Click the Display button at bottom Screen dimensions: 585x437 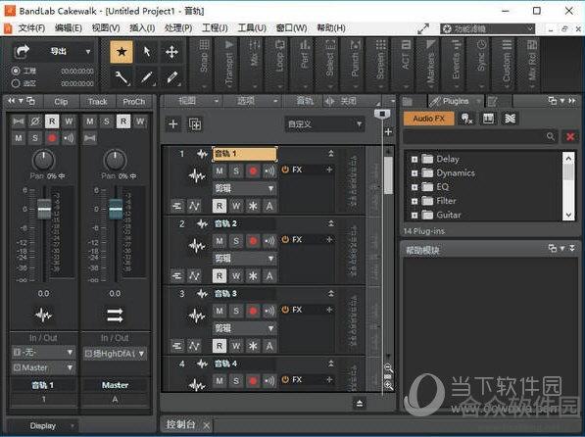pos(42,426)
